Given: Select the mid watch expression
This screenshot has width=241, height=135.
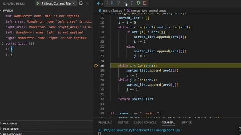Looking at the screenshot, I should 43,16.
